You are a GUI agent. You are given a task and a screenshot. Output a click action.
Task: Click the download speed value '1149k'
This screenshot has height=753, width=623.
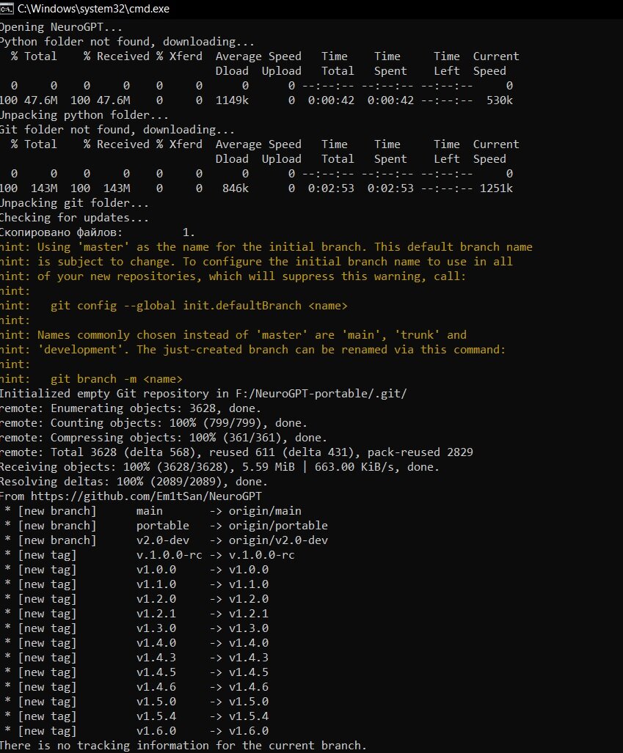point(232,100)
